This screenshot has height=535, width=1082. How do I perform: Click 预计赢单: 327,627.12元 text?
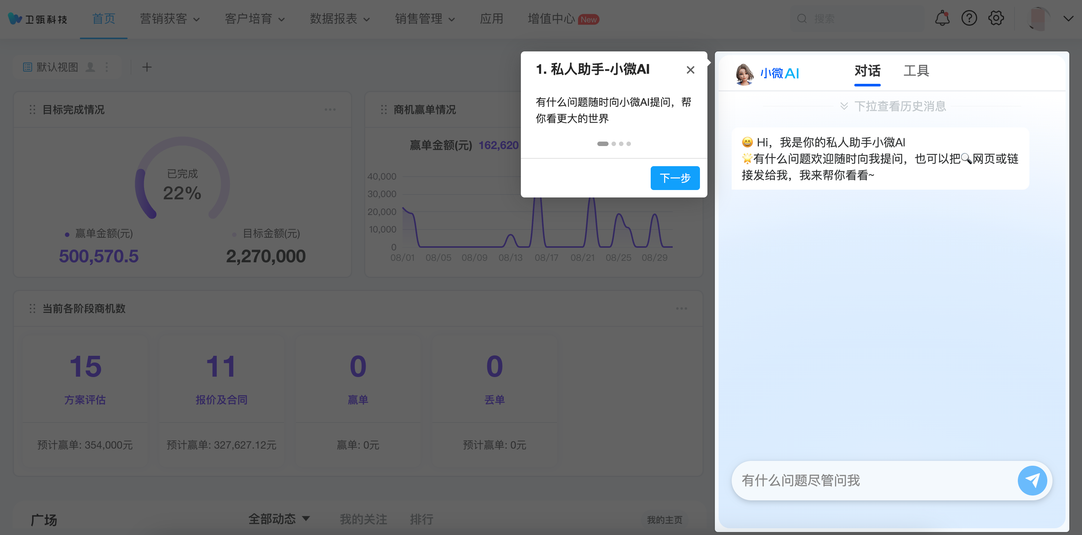click(x=221, y=445)
